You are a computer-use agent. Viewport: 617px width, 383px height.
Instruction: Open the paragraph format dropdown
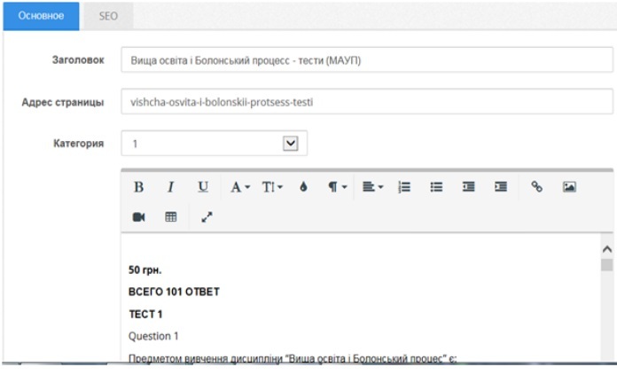(x=337, y=187)
